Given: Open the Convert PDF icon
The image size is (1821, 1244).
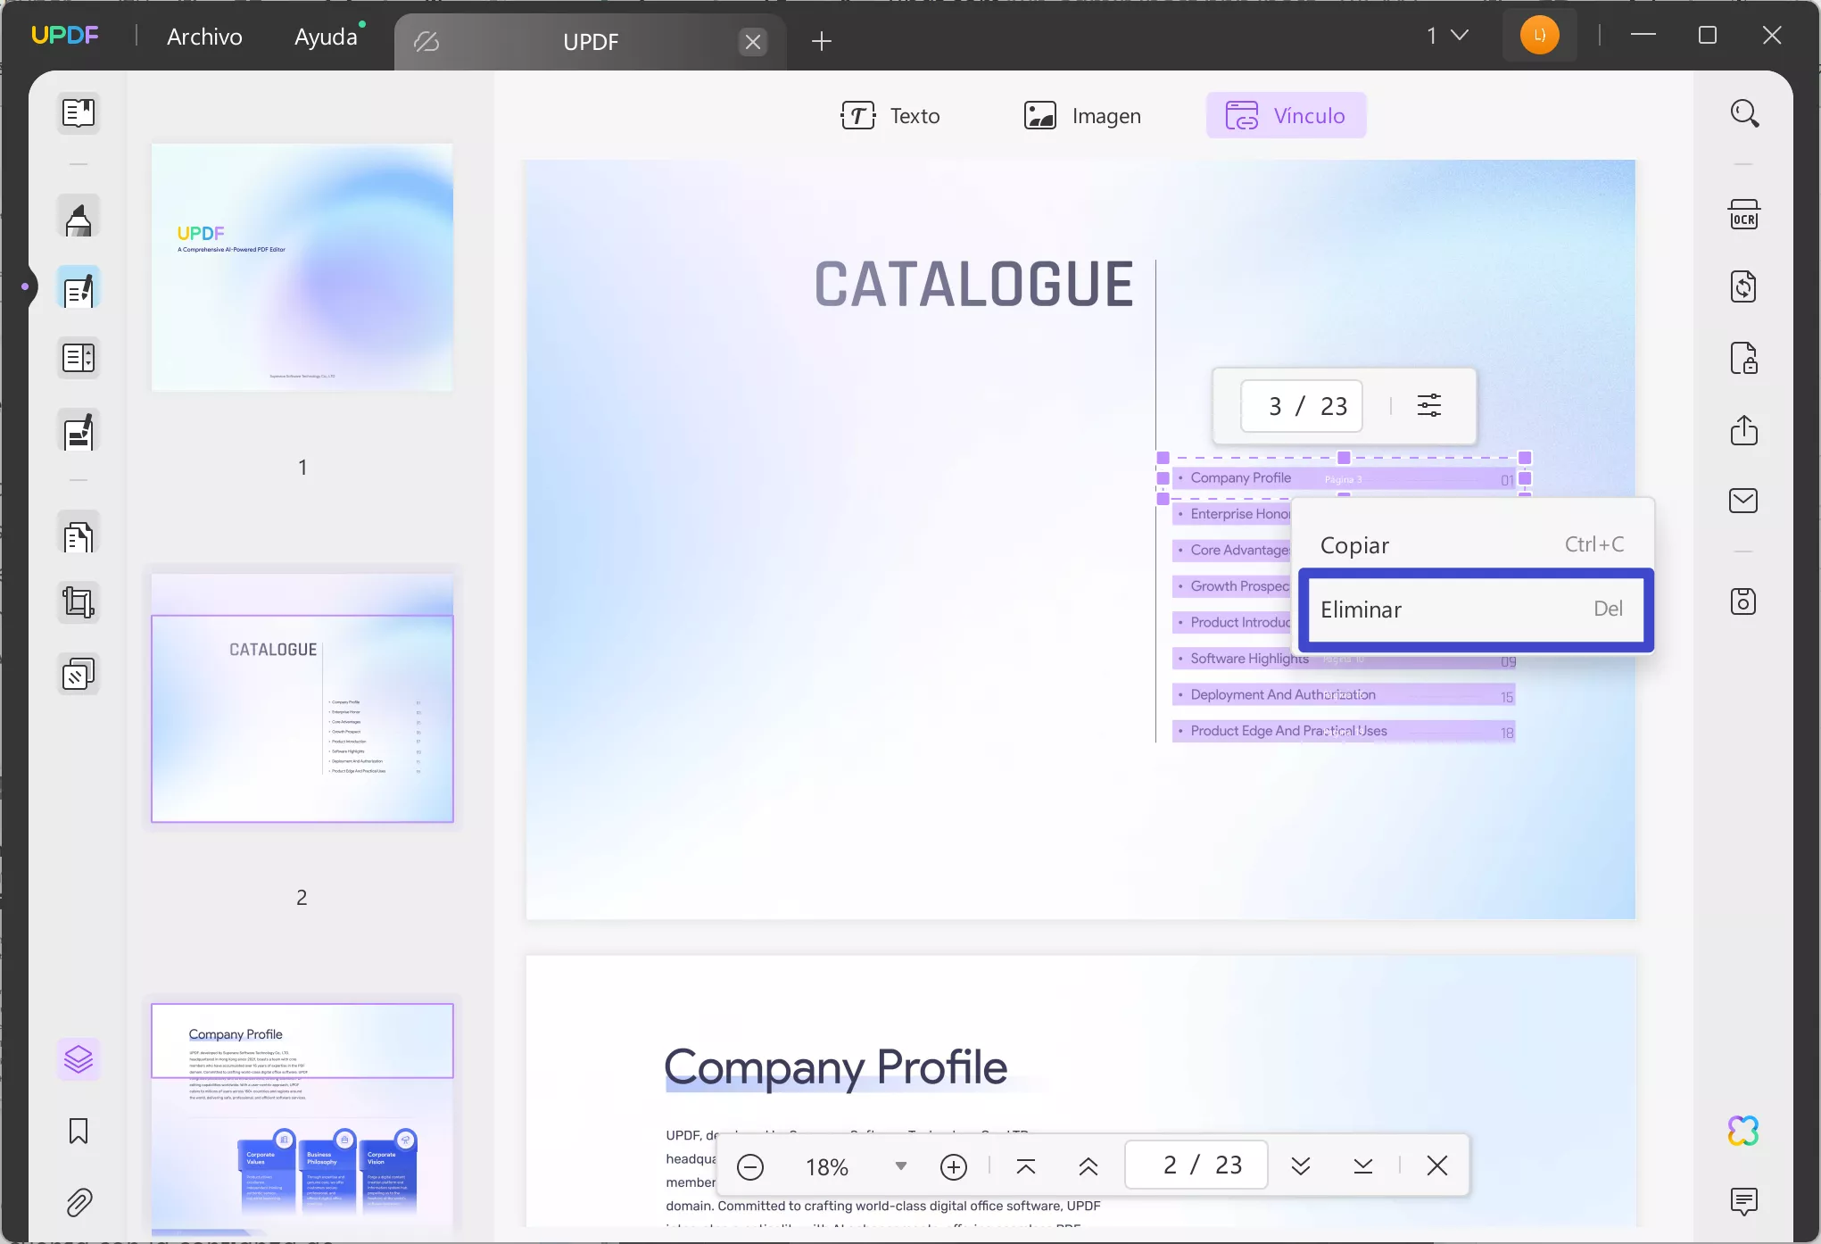Looking at the screenshot, I should click(x=1744, y=286).
